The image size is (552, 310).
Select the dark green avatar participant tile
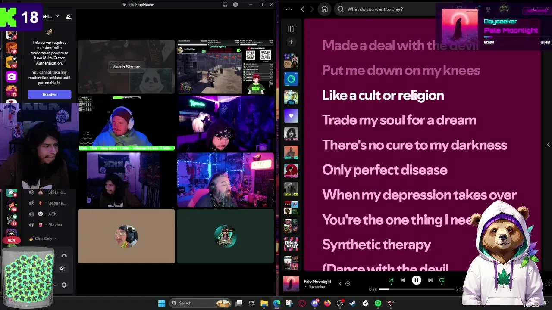[x=226, y=236]
